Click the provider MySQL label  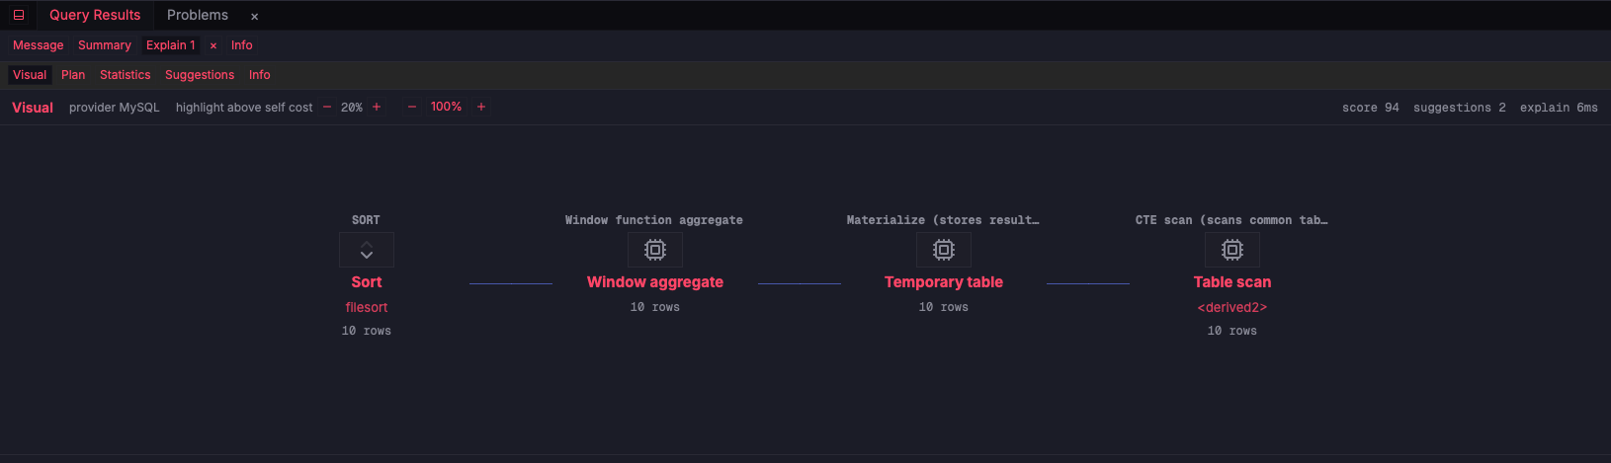(x=115, y=108)
